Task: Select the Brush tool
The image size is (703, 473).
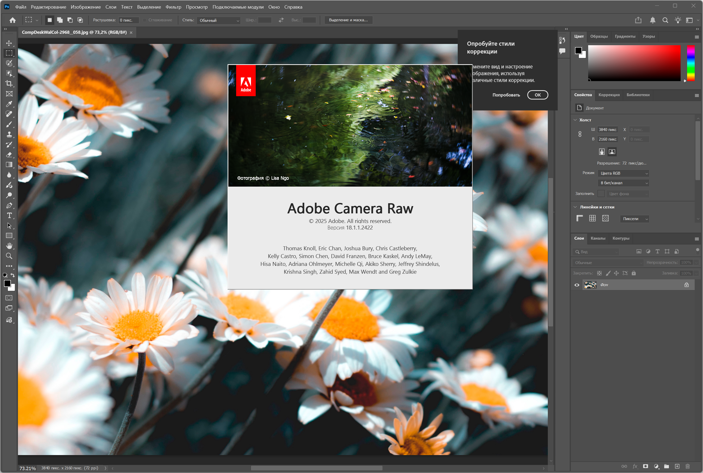Action: (x=9, y=124)
